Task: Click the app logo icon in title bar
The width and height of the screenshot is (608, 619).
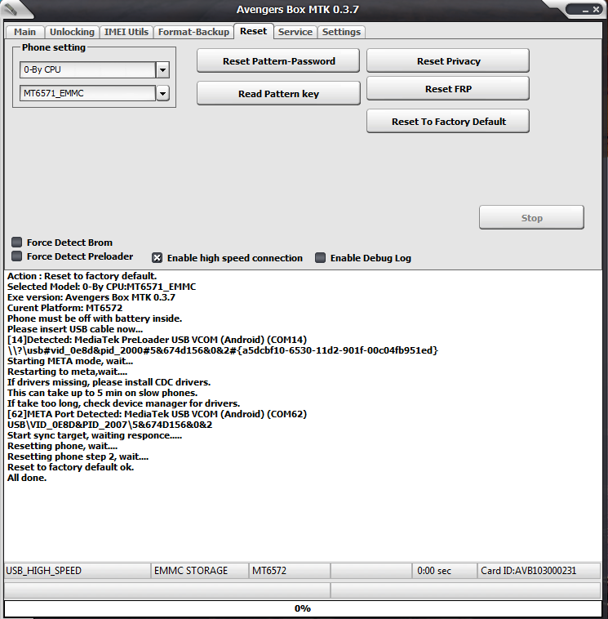Action: pyautogui.click(x=11, y=9)
